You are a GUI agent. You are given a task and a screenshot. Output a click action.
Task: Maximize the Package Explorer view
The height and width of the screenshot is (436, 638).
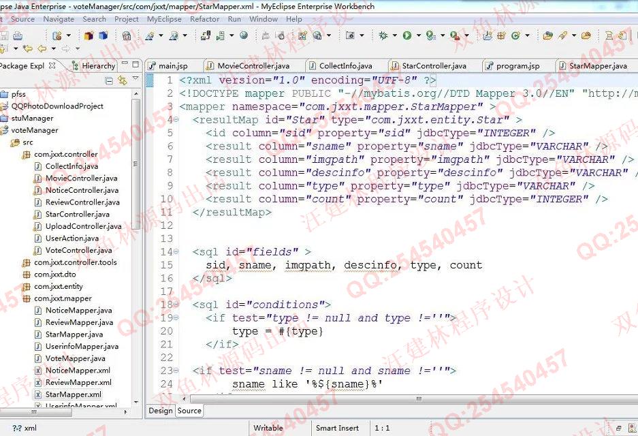pyautogui.click(x=135, y=64)
